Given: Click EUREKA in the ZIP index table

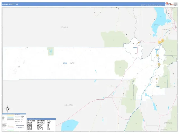Looking at the screenshot, I should click(41, 123).
